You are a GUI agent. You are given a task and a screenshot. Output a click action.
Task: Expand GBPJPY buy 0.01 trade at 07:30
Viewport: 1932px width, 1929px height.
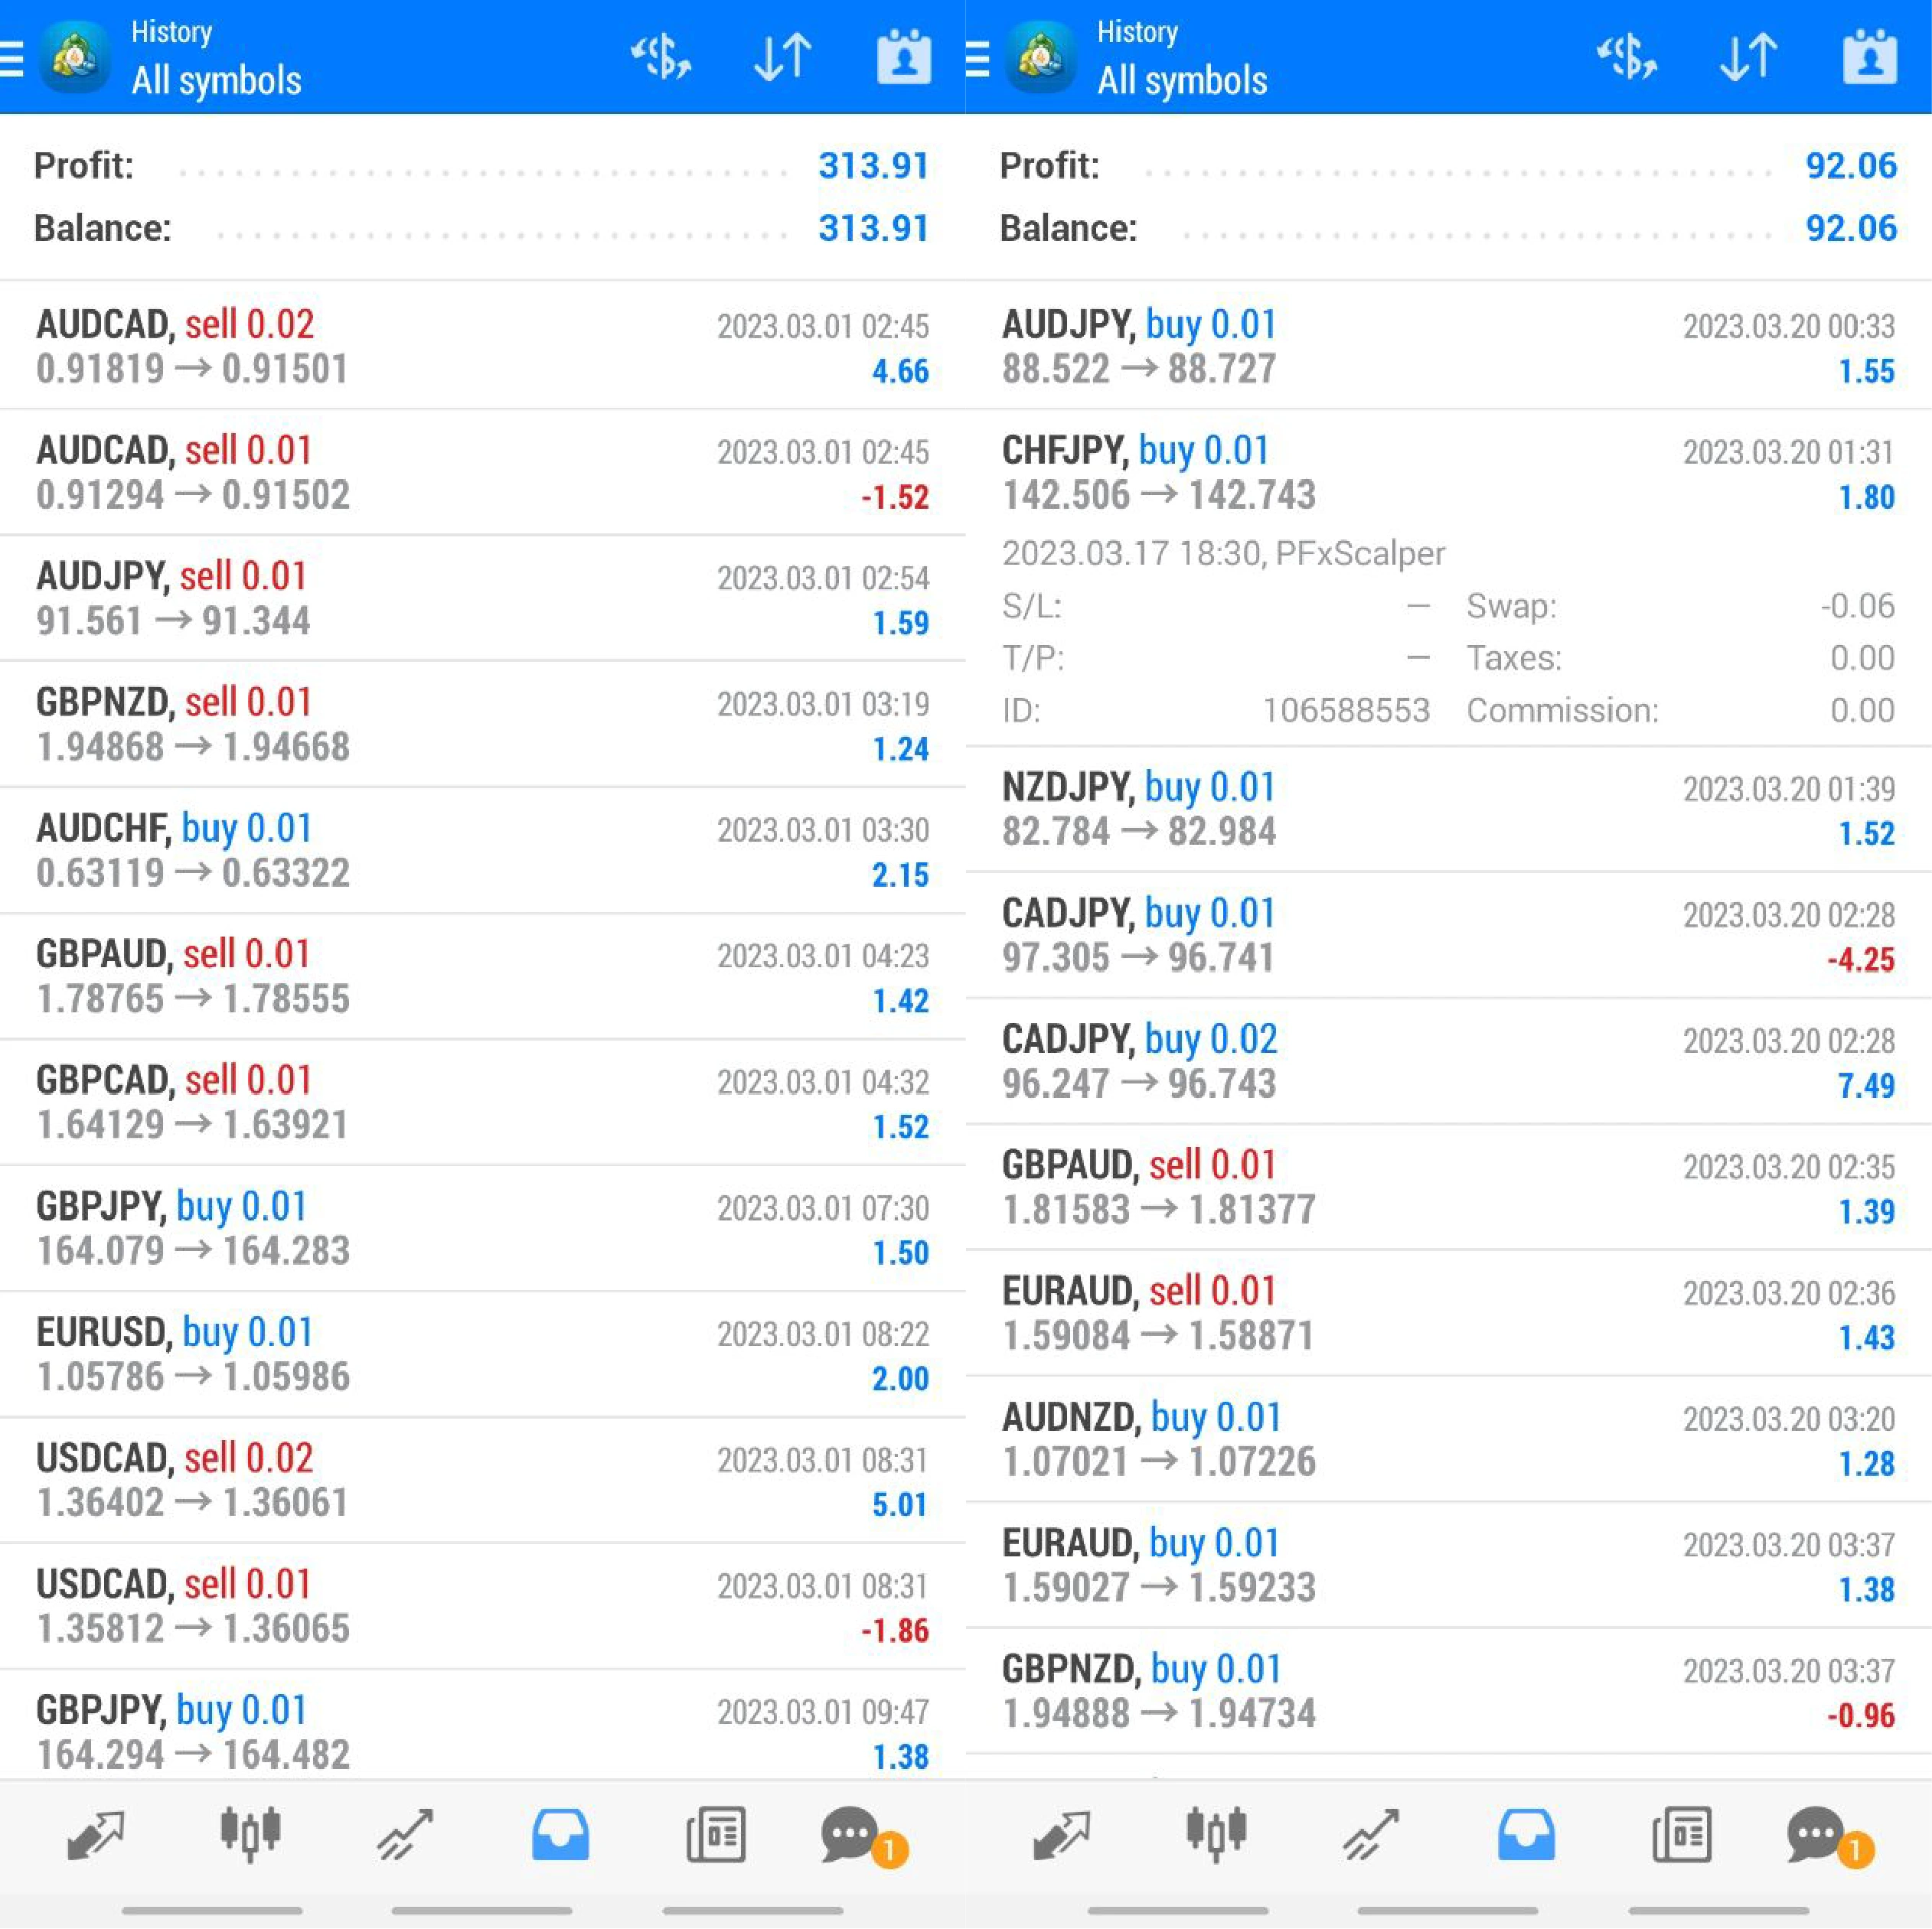tap(483, 1227)
